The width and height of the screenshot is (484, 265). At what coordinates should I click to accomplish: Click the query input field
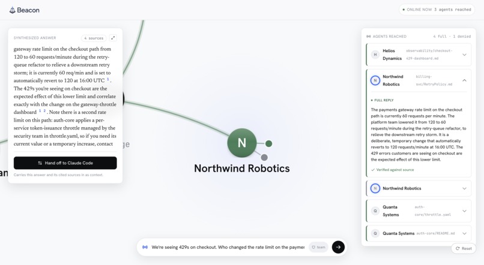[x=228, y=247]
